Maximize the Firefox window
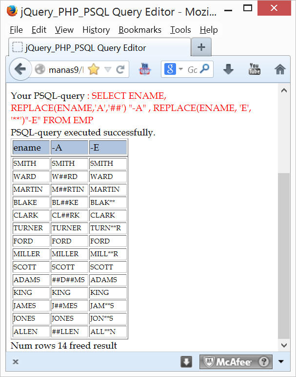 248,8
